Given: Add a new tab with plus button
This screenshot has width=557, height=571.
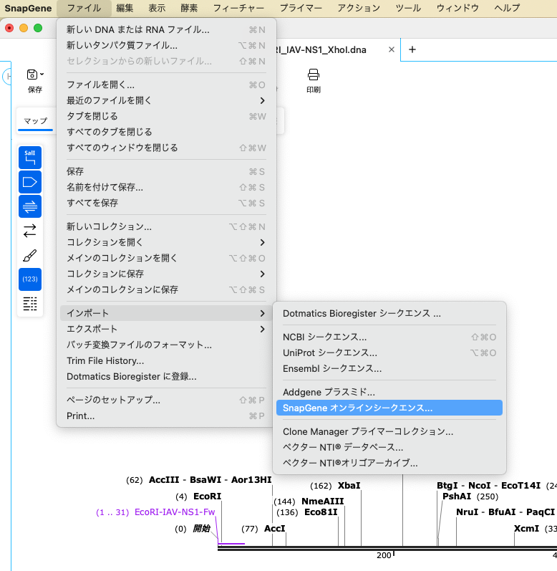Looking at the screenshot, I should [412, 49].
